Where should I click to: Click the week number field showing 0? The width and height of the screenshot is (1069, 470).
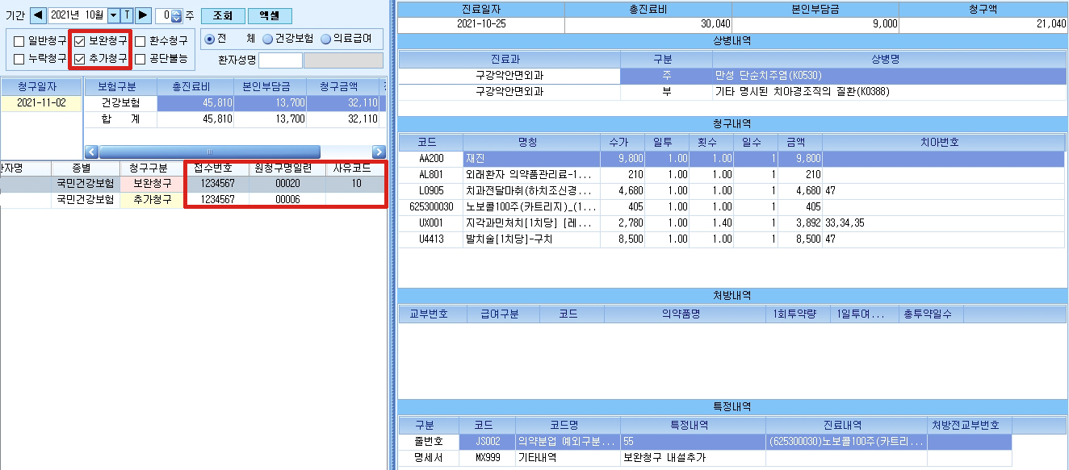click(x=164, y=15)
